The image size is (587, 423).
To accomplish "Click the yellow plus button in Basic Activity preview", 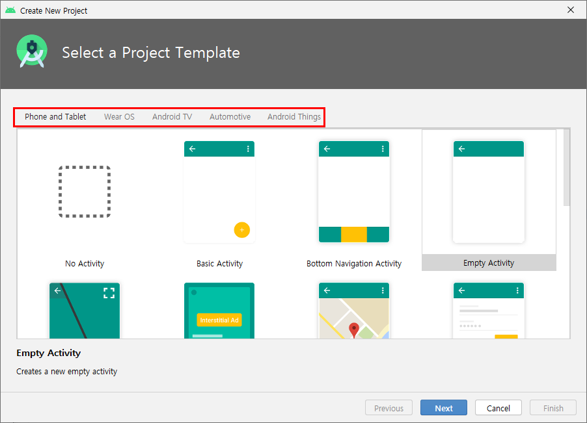I will (242, 230).
